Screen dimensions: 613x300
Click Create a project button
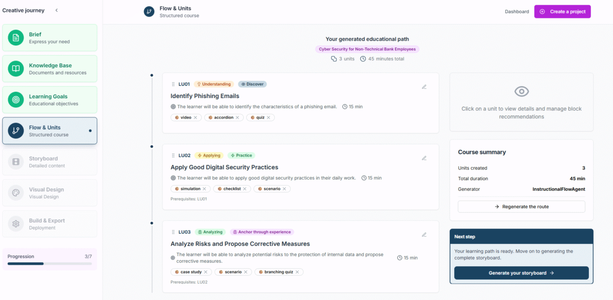(562, 12)
